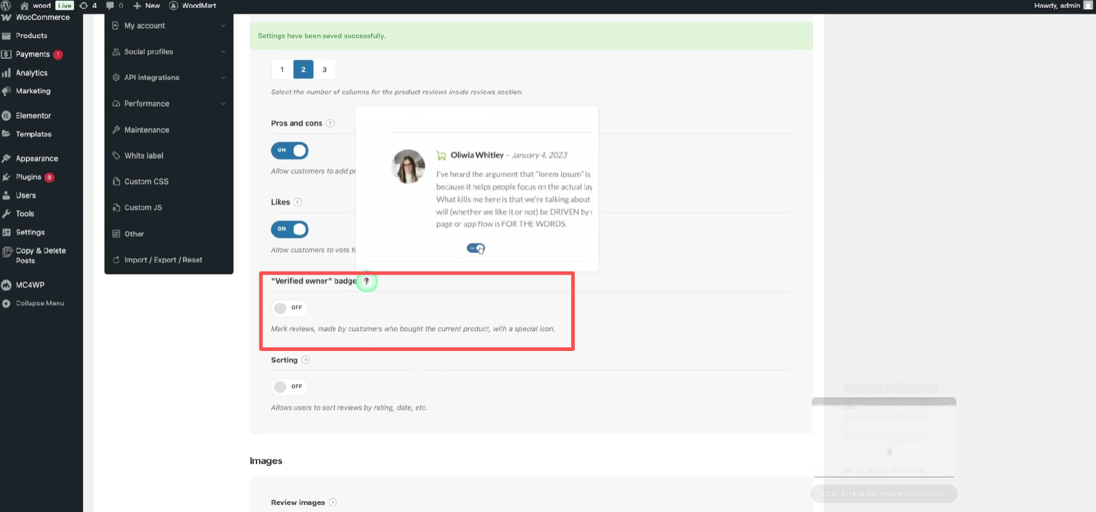The height and width of the screenshot is (512, 1096).
Task: Open the comments icon in admin bar
Action: click(114, 5)
